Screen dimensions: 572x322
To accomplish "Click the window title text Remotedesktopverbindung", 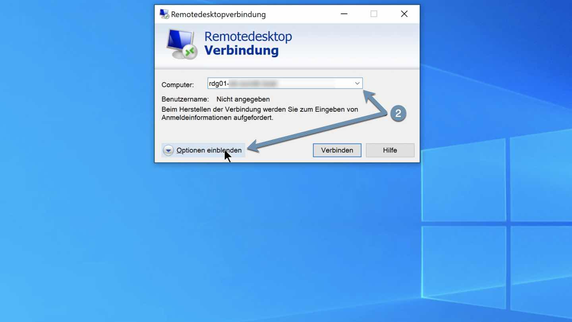I will [218, 14].
